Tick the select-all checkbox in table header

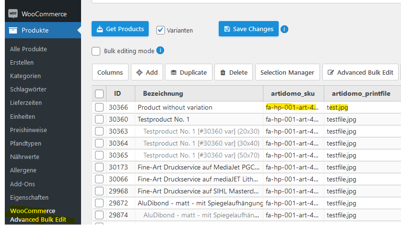99,94
